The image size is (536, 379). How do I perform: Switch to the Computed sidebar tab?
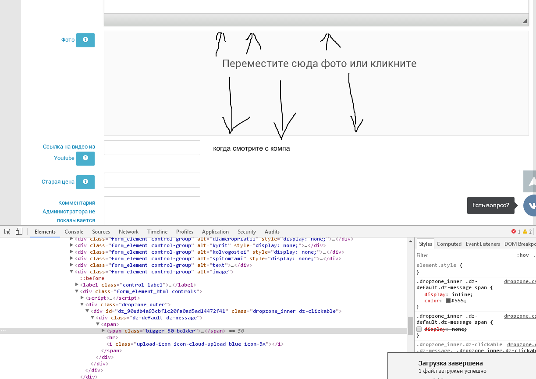pyautogui.click(x=449, y=244)
